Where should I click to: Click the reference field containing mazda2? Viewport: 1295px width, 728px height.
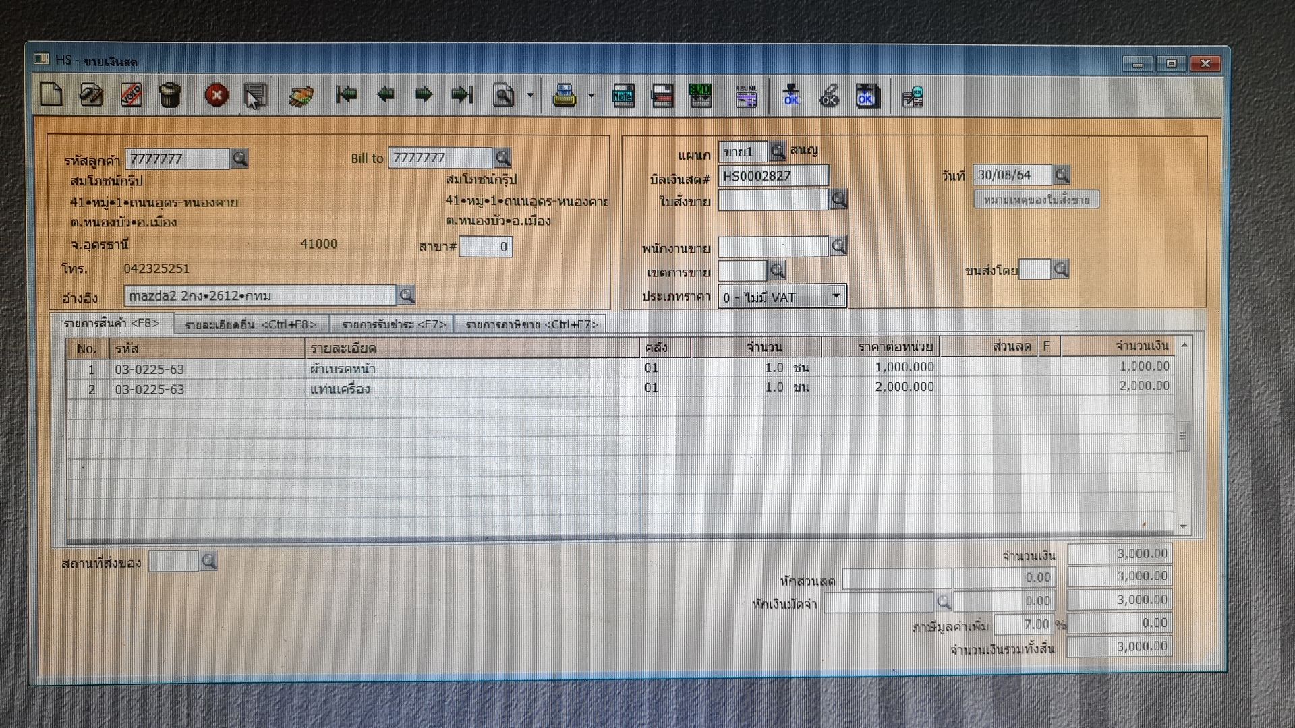click(260, 296)
